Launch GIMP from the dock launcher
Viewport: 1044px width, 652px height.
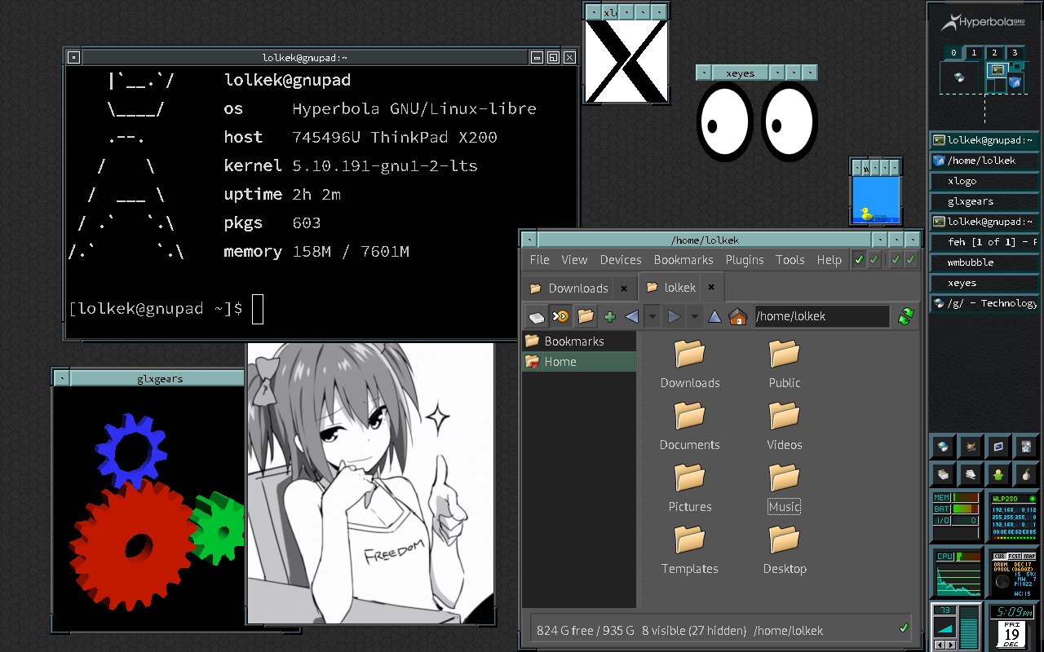pos(971,446)
